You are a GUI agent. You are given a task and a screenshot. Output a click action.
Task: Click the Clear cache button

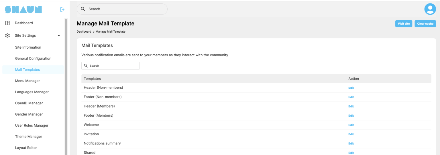pyautogui.click(x=425, y=24)
